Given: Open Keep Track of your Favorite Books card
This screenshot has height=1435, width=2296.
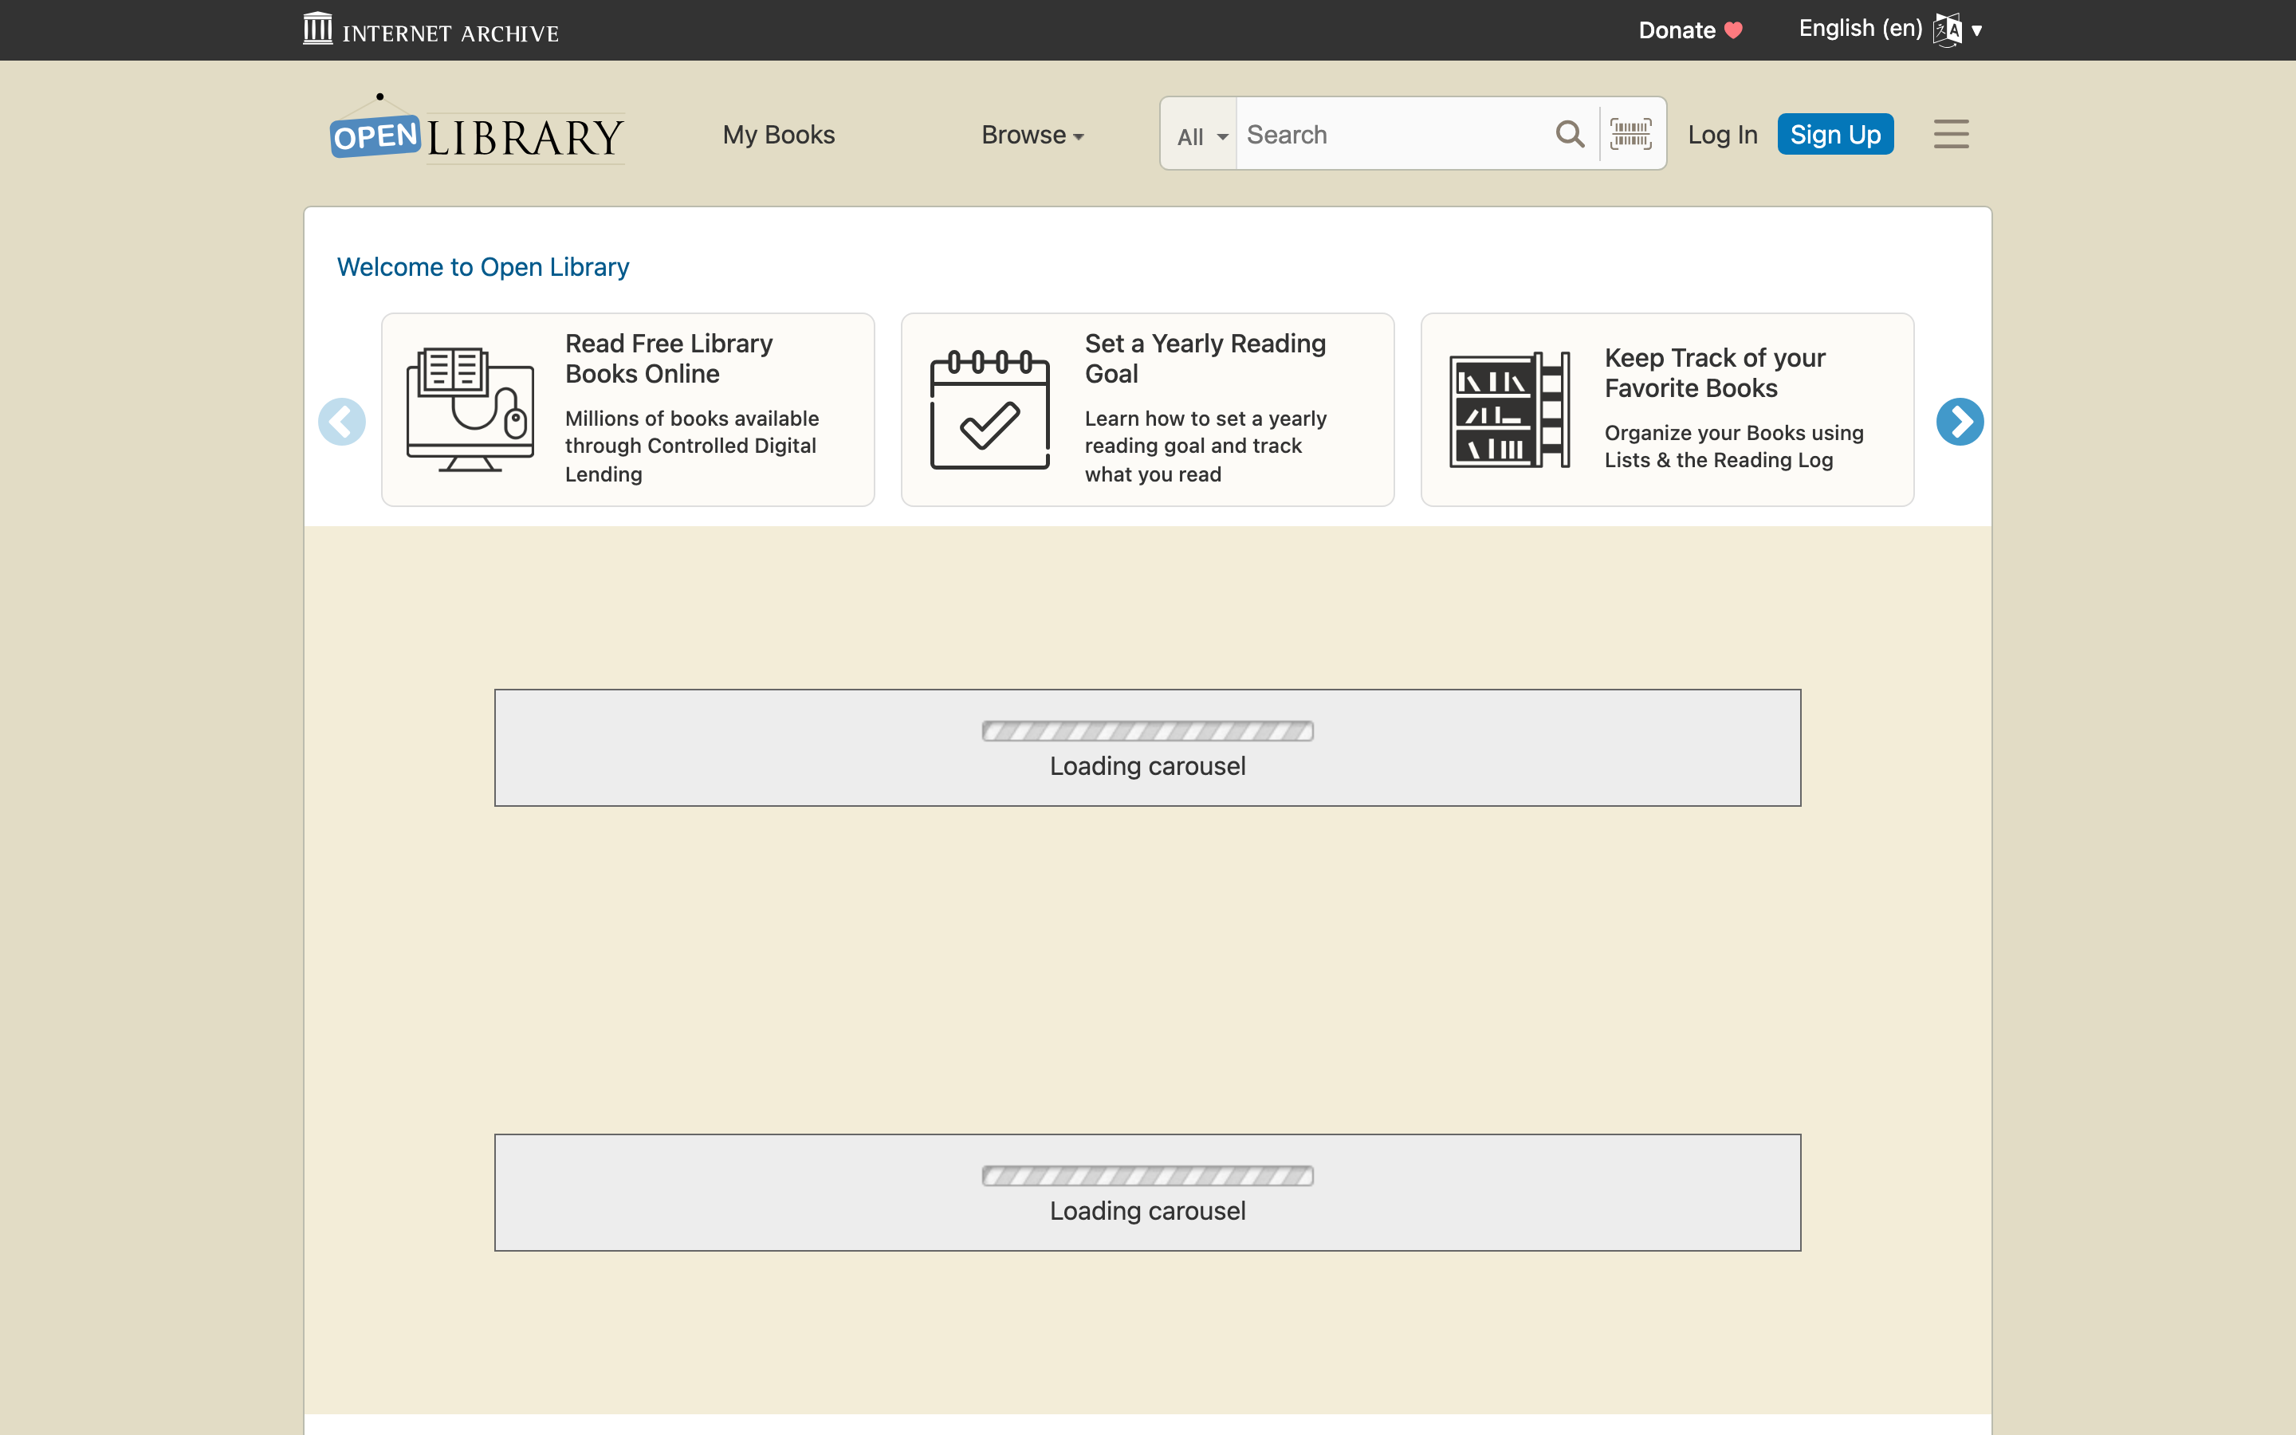Looking at the screenshot, I should [1667, 409].
